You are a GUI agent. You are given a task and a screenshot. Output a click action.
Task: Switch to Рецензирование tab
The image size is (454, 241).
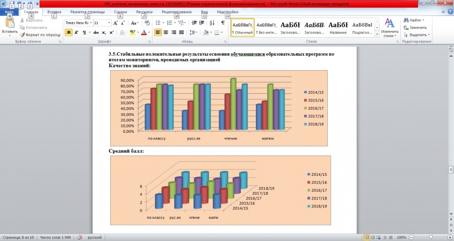click(177, 12)
